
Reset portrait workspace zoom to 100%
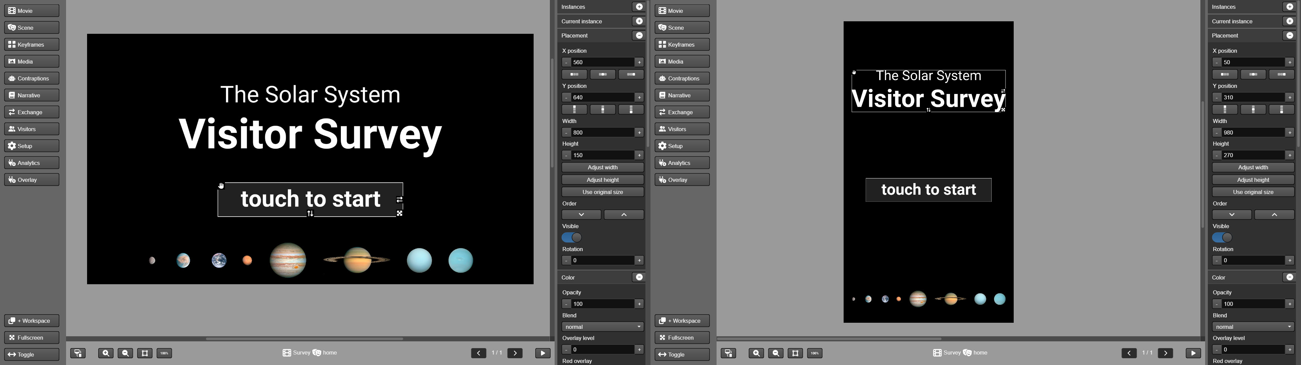point(814,353)
